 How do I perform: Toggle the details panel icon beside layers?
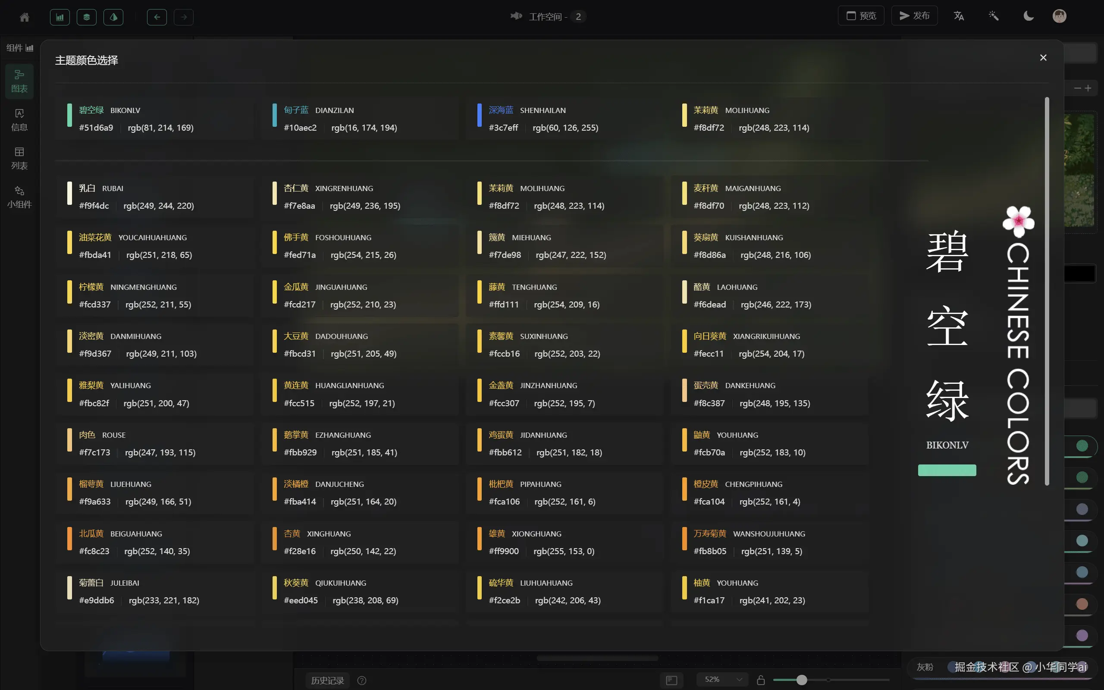click(x=113, y=17)
